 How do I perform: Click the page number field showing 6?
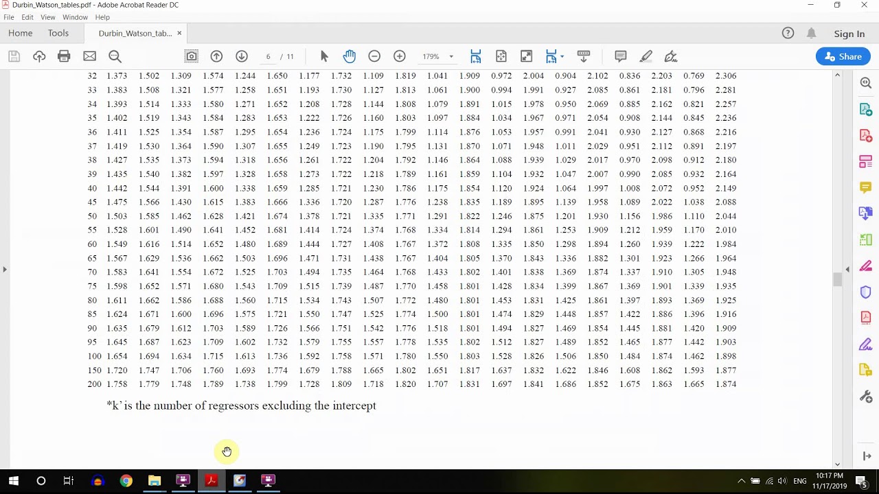pyautogui.click(x=268, y=56)
